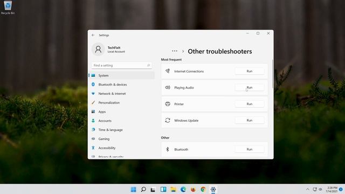Click the Gaming controller icon
345x194 pixels.
[93, 138]
